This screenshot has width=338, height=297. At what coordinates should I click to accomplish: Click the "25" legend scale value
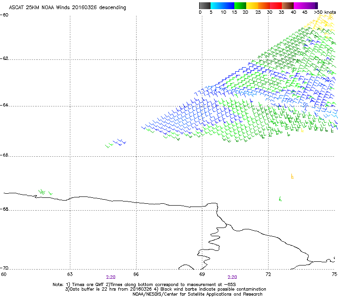pos(258,12)
